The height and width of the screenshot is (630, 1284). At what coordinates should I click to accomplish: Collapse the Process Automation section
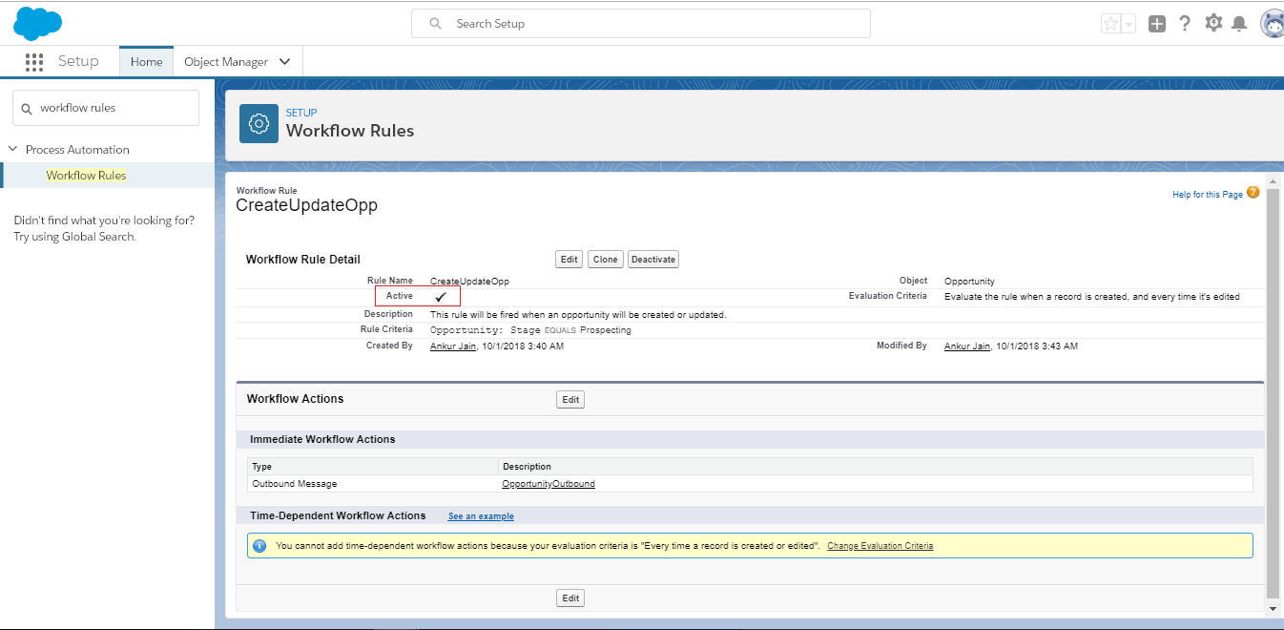pyautogui.click(x=13, y=150)
